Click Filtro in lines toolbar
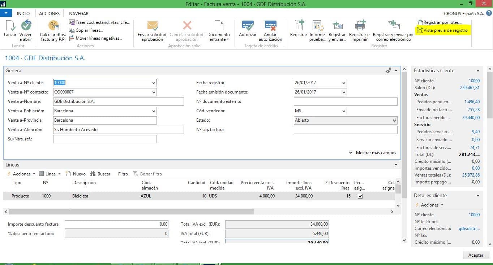 (x=123, y=174)
